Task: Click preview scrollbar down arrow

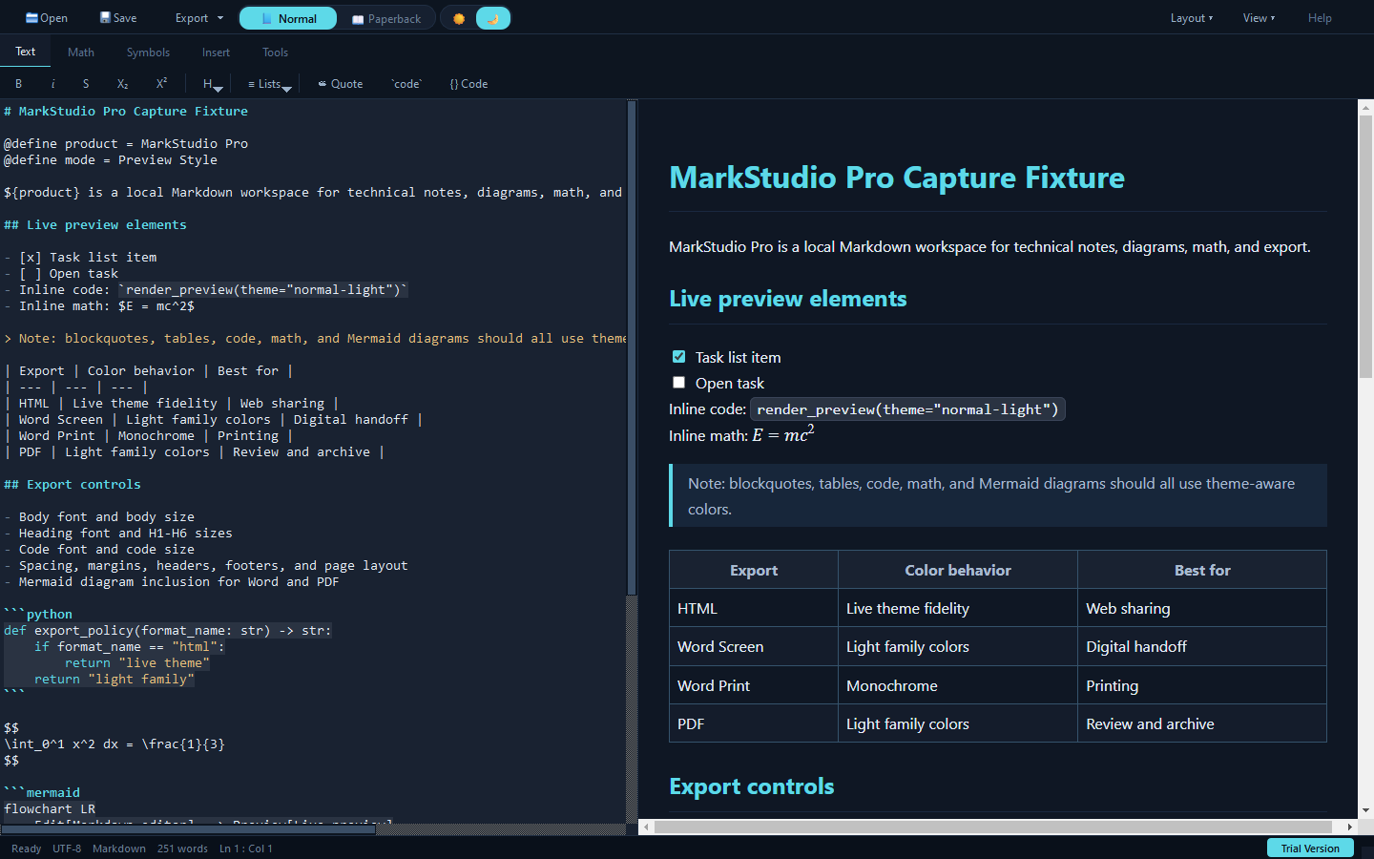Action: pos(1365,810)
